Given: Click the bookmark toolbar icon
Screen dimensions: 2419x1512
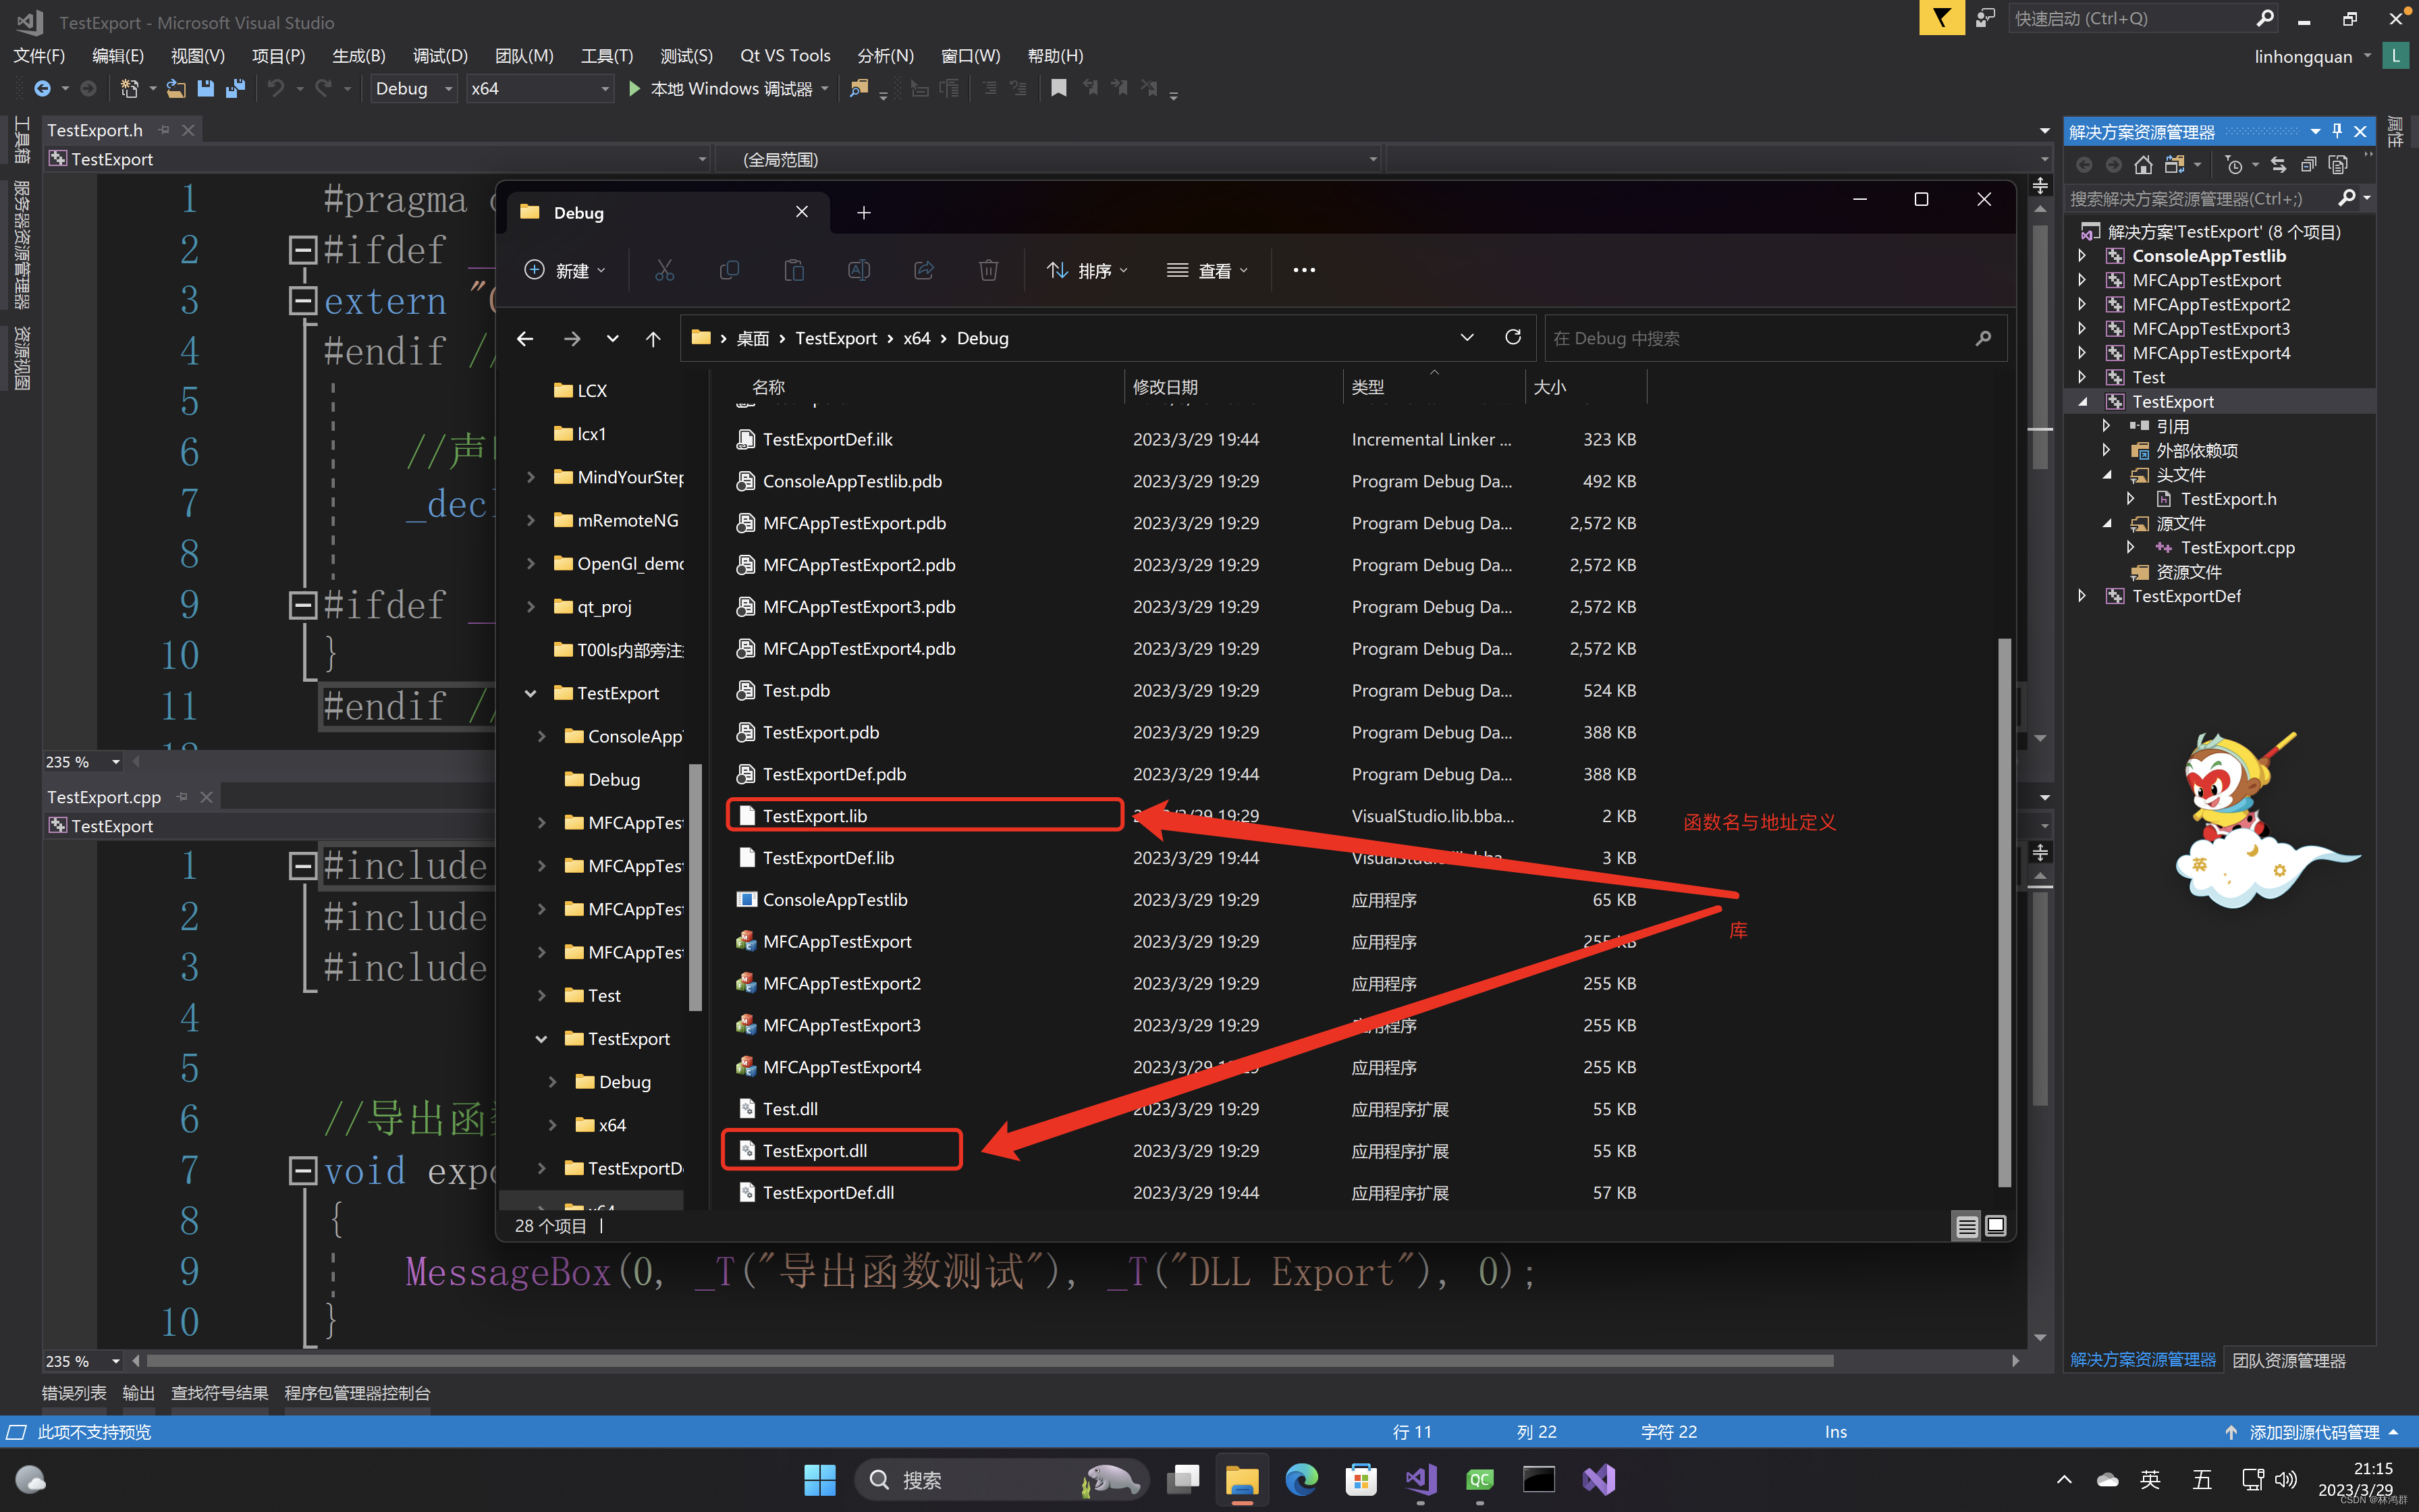Looking at the screenshot, I should (1058, 89).
